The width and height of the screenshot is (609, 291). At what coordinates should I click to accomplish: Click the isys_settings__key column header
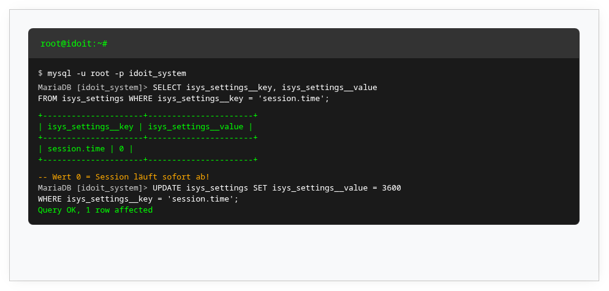(90, 127)
